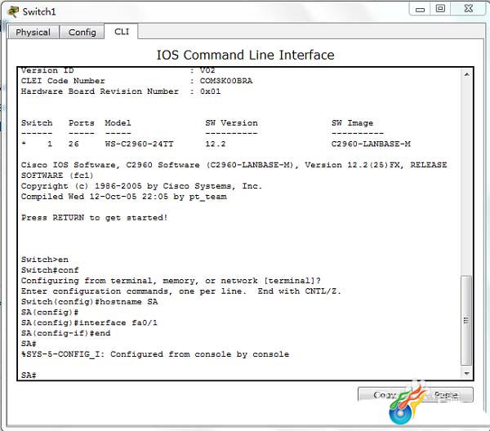
Task: Click the 'SW Version' column header
Action: [232, 123]
